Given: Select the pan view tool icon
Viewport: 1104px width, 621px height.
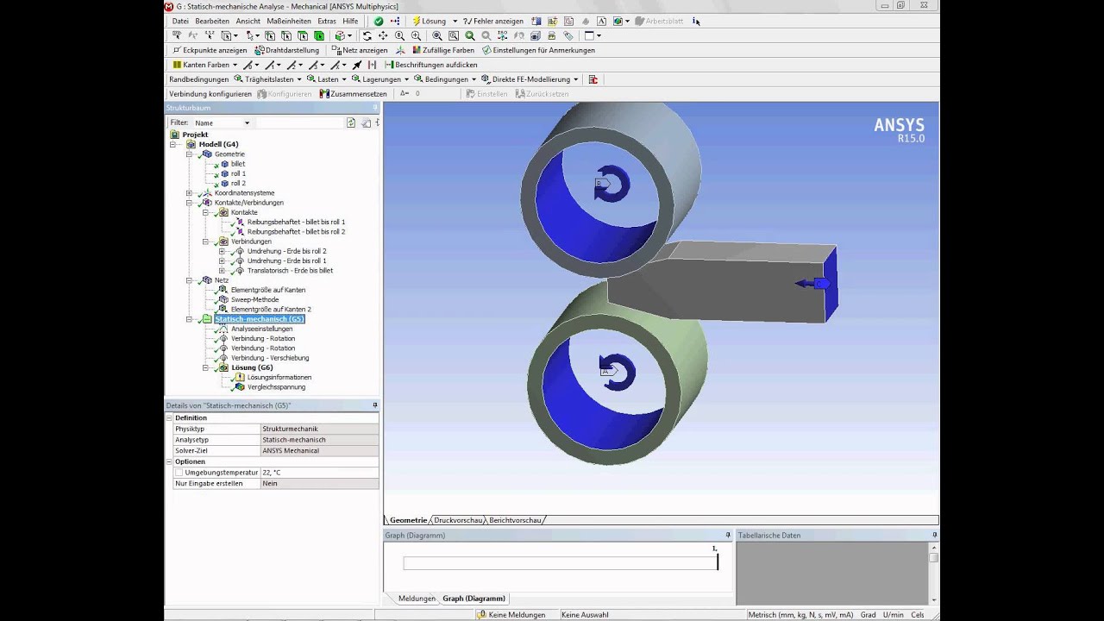Looking at the screenshot, I should (x=383, y=35).
